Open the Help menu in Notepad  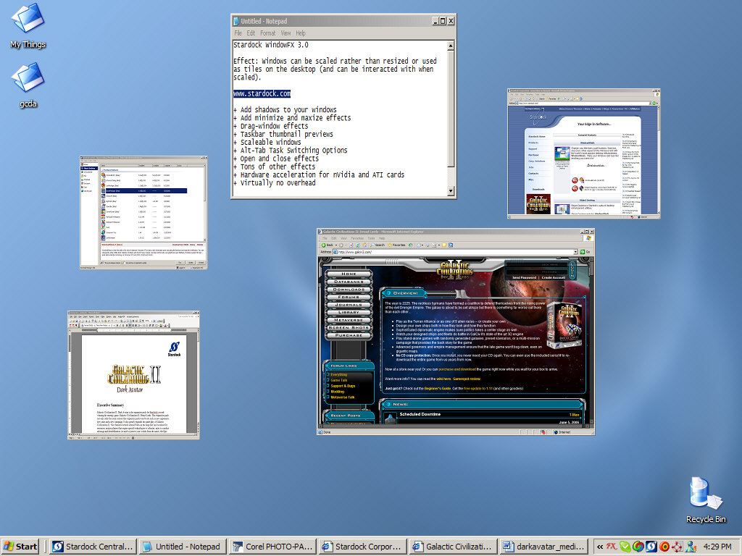tap(301, 33)
